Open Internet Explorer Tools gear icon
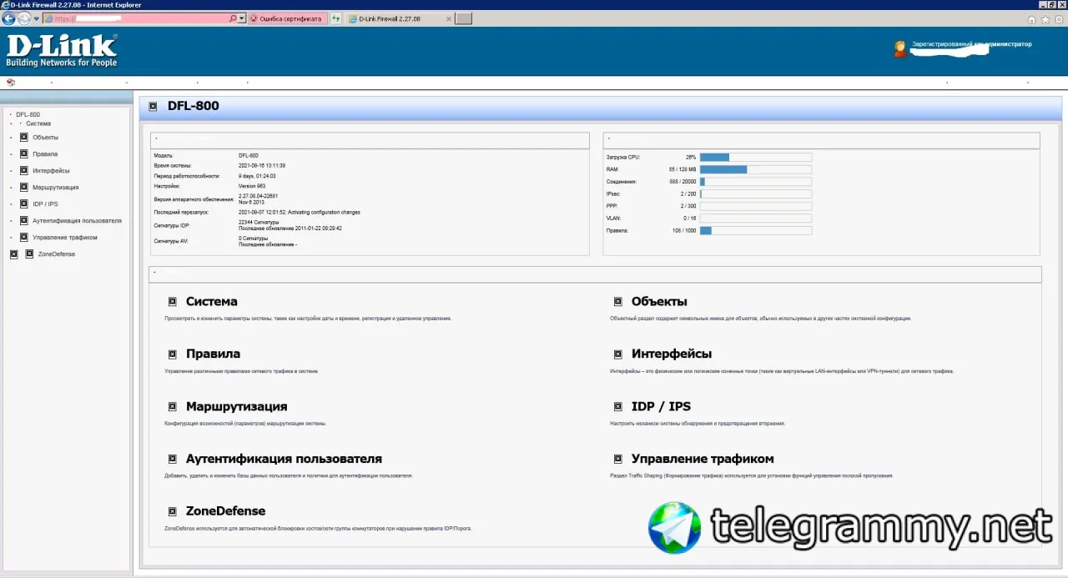This screenshot has width=1068, height=578. pos(1059,19)
